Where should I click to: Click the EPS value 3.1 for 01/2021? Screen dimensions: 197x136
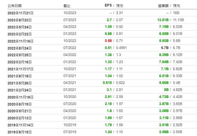point(109,90)
